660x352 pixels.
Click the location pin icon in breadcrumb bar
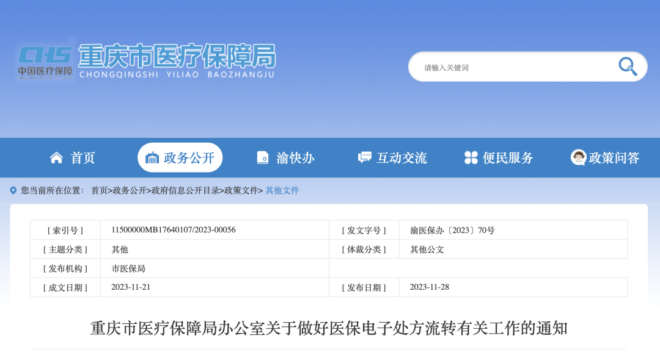pyautogui.click(x=13, y=190)
